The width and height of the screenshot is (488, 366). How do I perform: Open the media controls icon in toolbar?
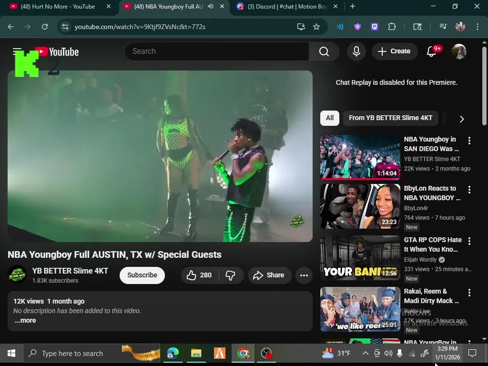pyautogui.click(x=443, y=27)
